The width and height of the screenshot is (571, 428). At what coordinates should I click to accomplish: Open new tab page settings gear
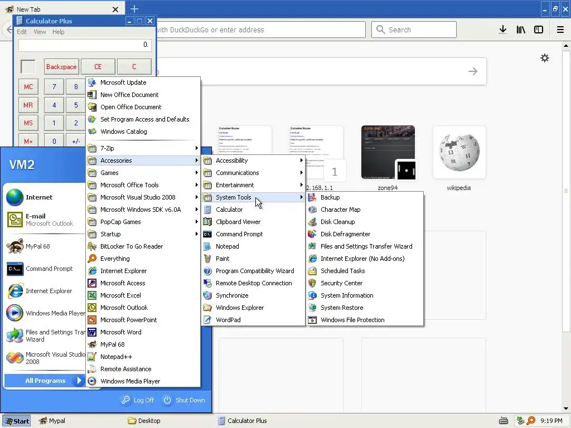point(545,58)
